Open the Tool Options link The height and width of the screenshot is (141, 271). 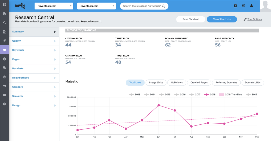tap(255, 19)
